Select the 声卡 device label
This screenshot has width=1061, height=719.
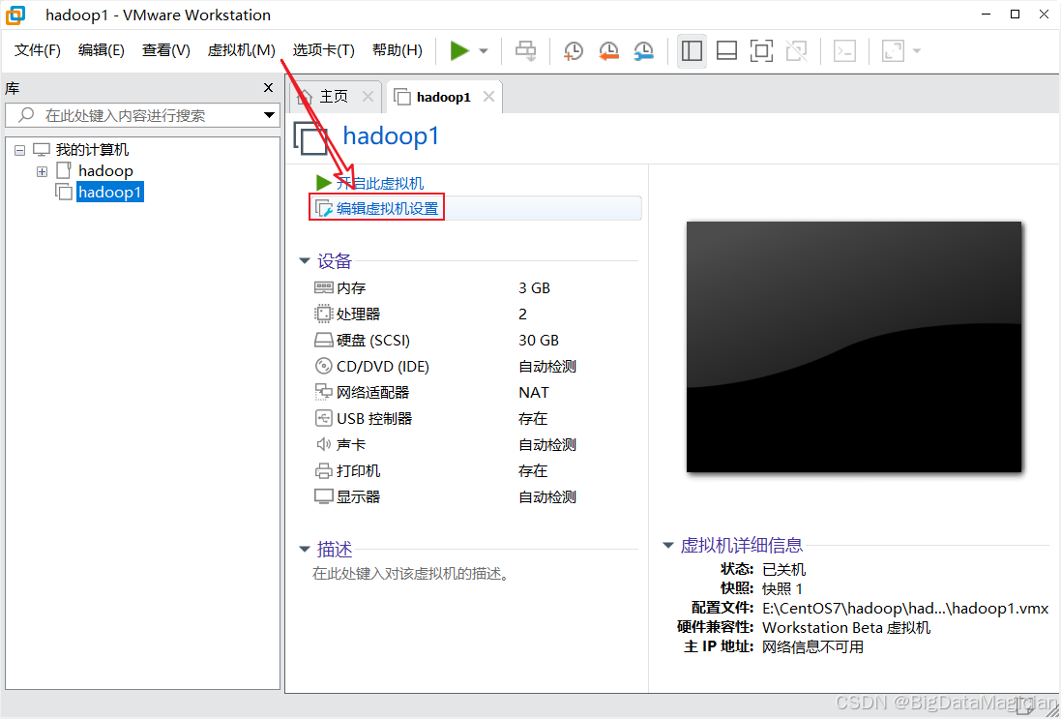pos(351,445)
